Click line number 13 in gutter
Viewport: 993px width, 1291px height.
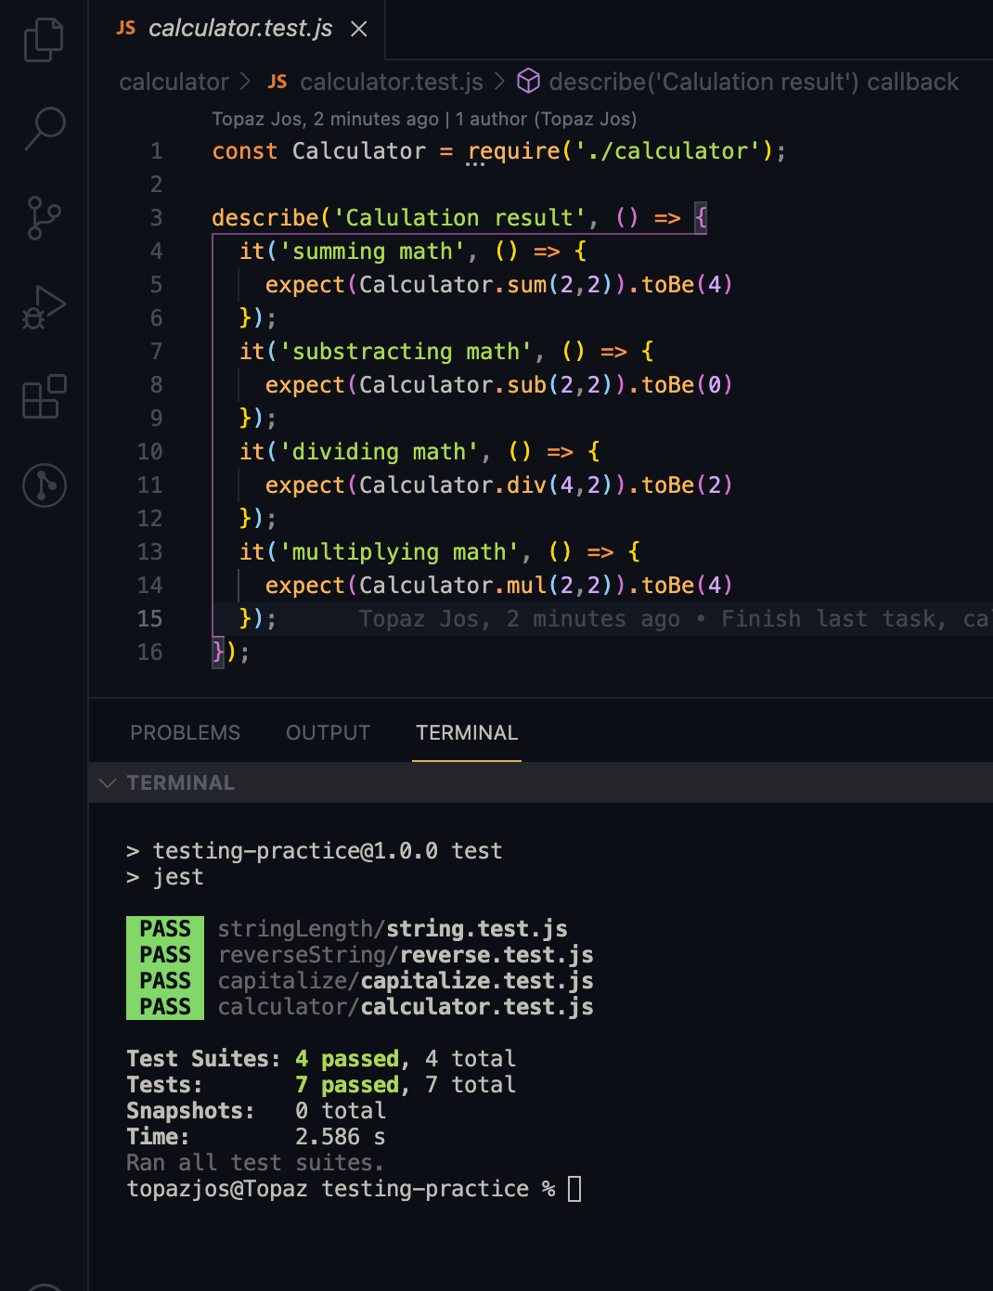pyautogui.click(x=149, y=552)
